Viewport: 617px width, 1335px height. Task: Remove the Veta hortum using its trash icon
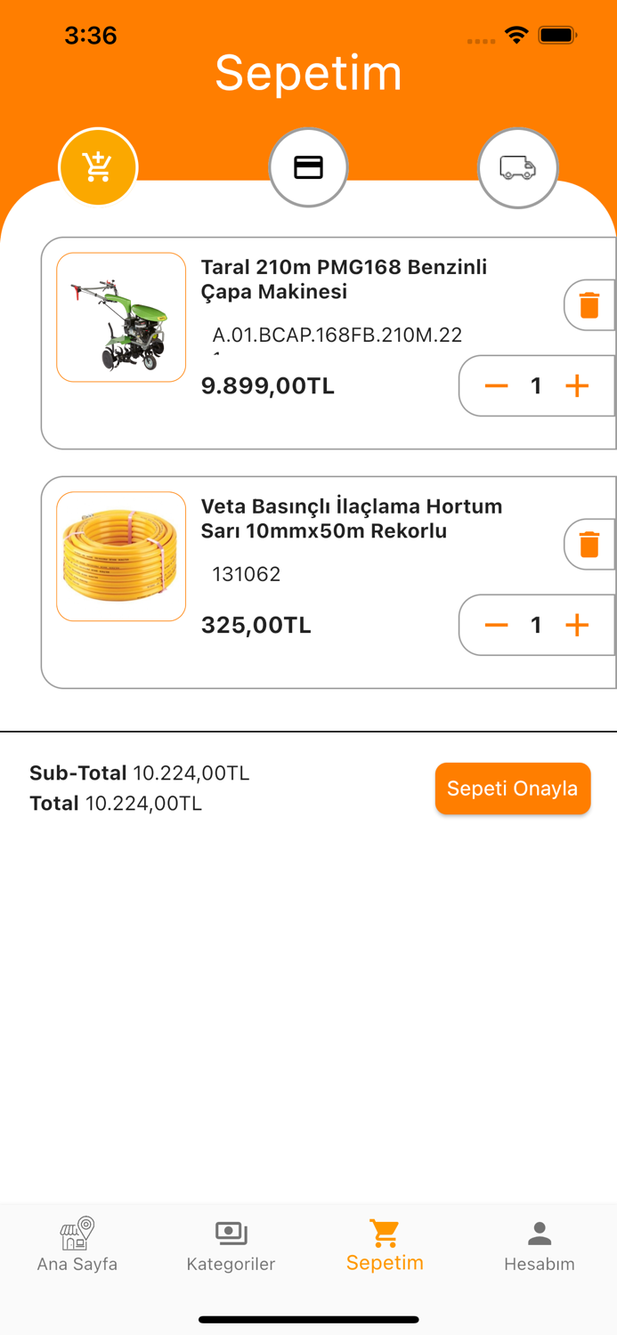pyautogui.click(x=589, y=544)
